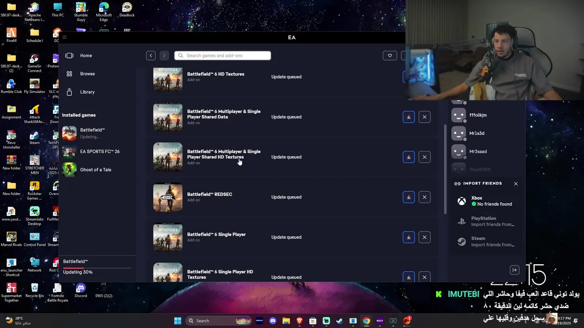The image size is (584, 328).
Task: Open Apache NetBeans desktop shortcut
Action: coord(34,12)
